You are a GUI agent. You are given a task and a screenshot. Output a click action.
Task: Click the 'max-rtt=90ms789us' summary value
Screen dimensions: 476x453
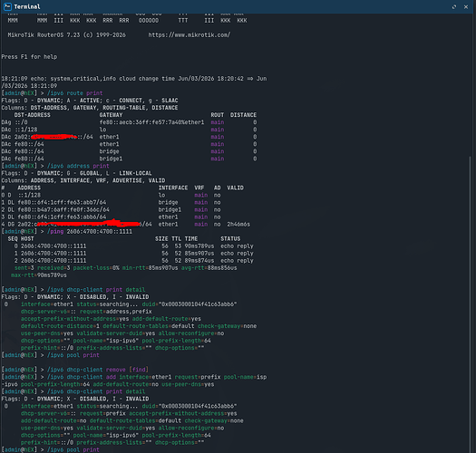point(39,275)
